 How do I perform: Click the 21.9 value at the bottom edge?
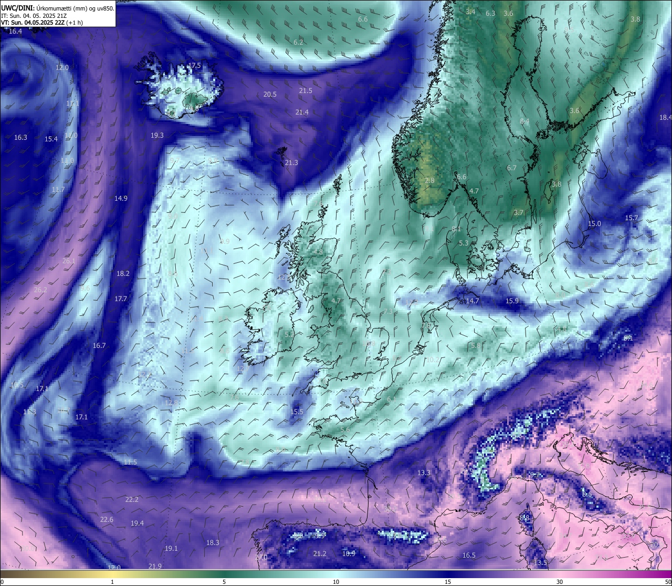pyautogui.click(x=155, y=567)
